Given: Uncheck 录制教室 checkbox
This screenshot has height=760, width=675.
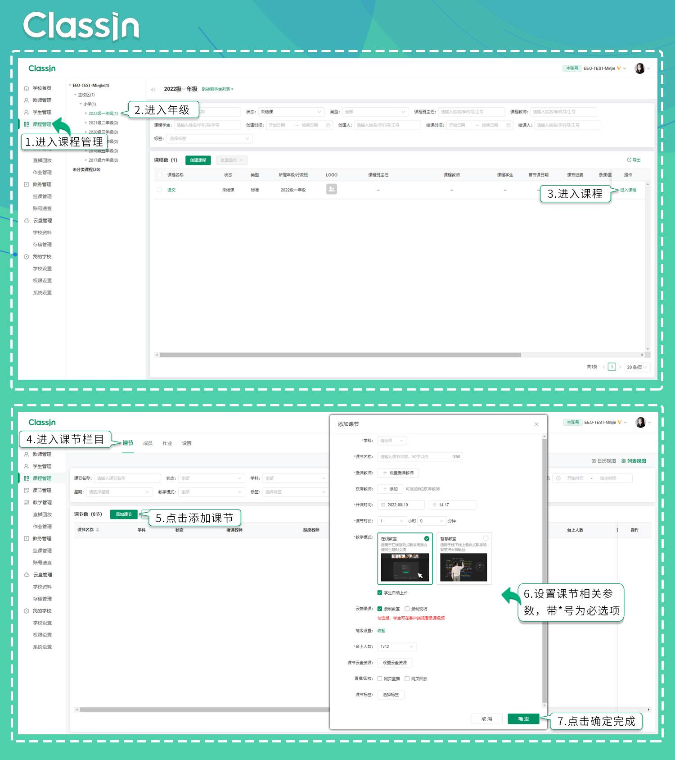Looking at the screenshot, I should (x=380, y=609).
